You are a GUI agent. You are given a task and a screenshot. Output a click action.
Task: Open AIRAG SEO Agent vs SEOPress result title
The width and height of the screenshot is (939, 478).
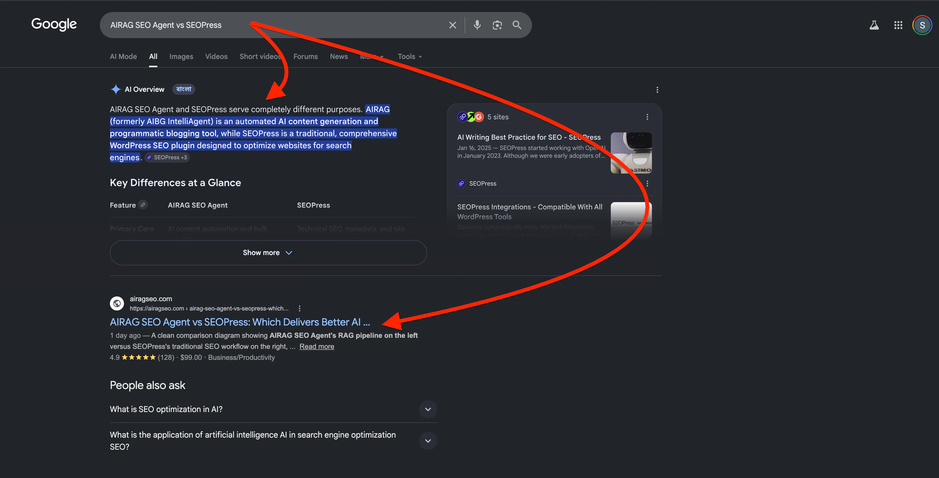click(x=240, y=322)
